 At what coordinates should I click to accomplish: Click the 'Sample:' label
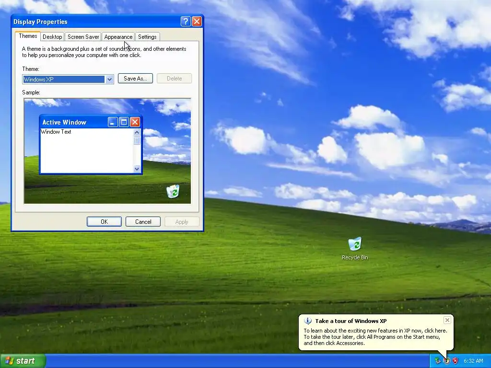click(x=31, y=92)
